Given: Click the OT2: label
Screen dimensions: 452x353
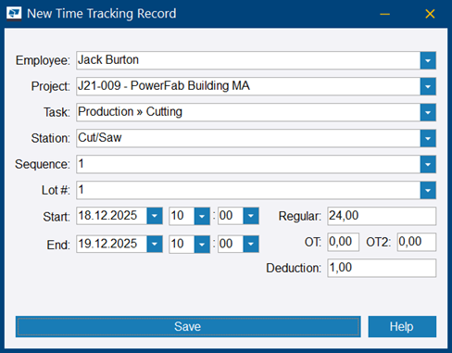Looking at the screenshot, I should coord(379,242).
